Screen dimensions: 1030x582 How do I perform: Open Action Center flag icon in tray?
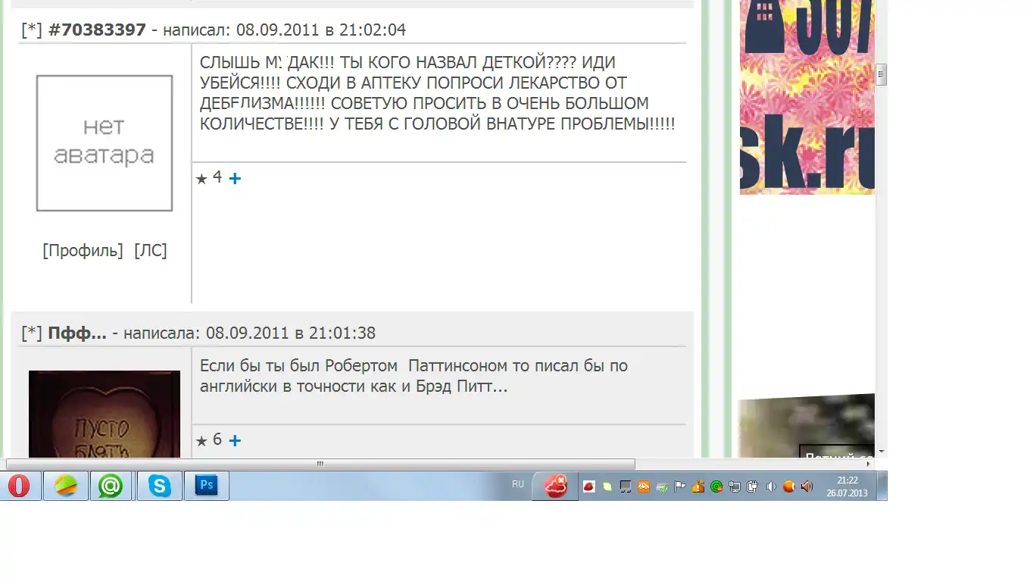(x=680, y=487)
